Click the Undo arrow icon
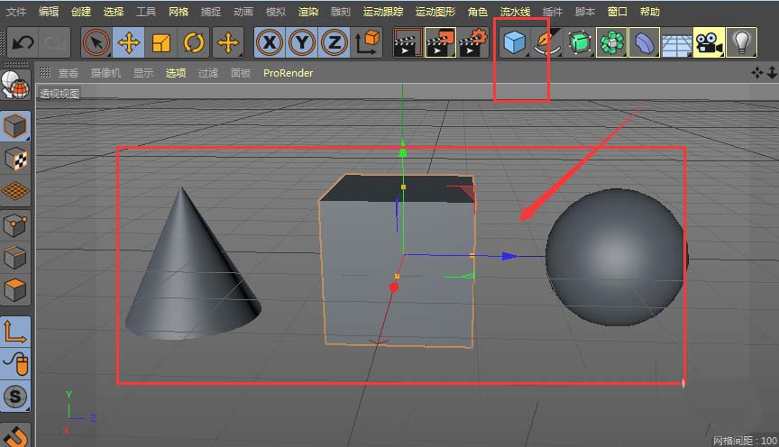 tap(23, 42)
